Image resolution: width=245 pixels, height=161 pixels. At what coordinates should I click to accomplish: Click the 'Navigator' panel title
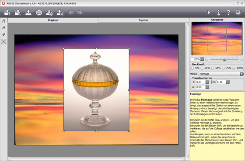coord(217,20)
